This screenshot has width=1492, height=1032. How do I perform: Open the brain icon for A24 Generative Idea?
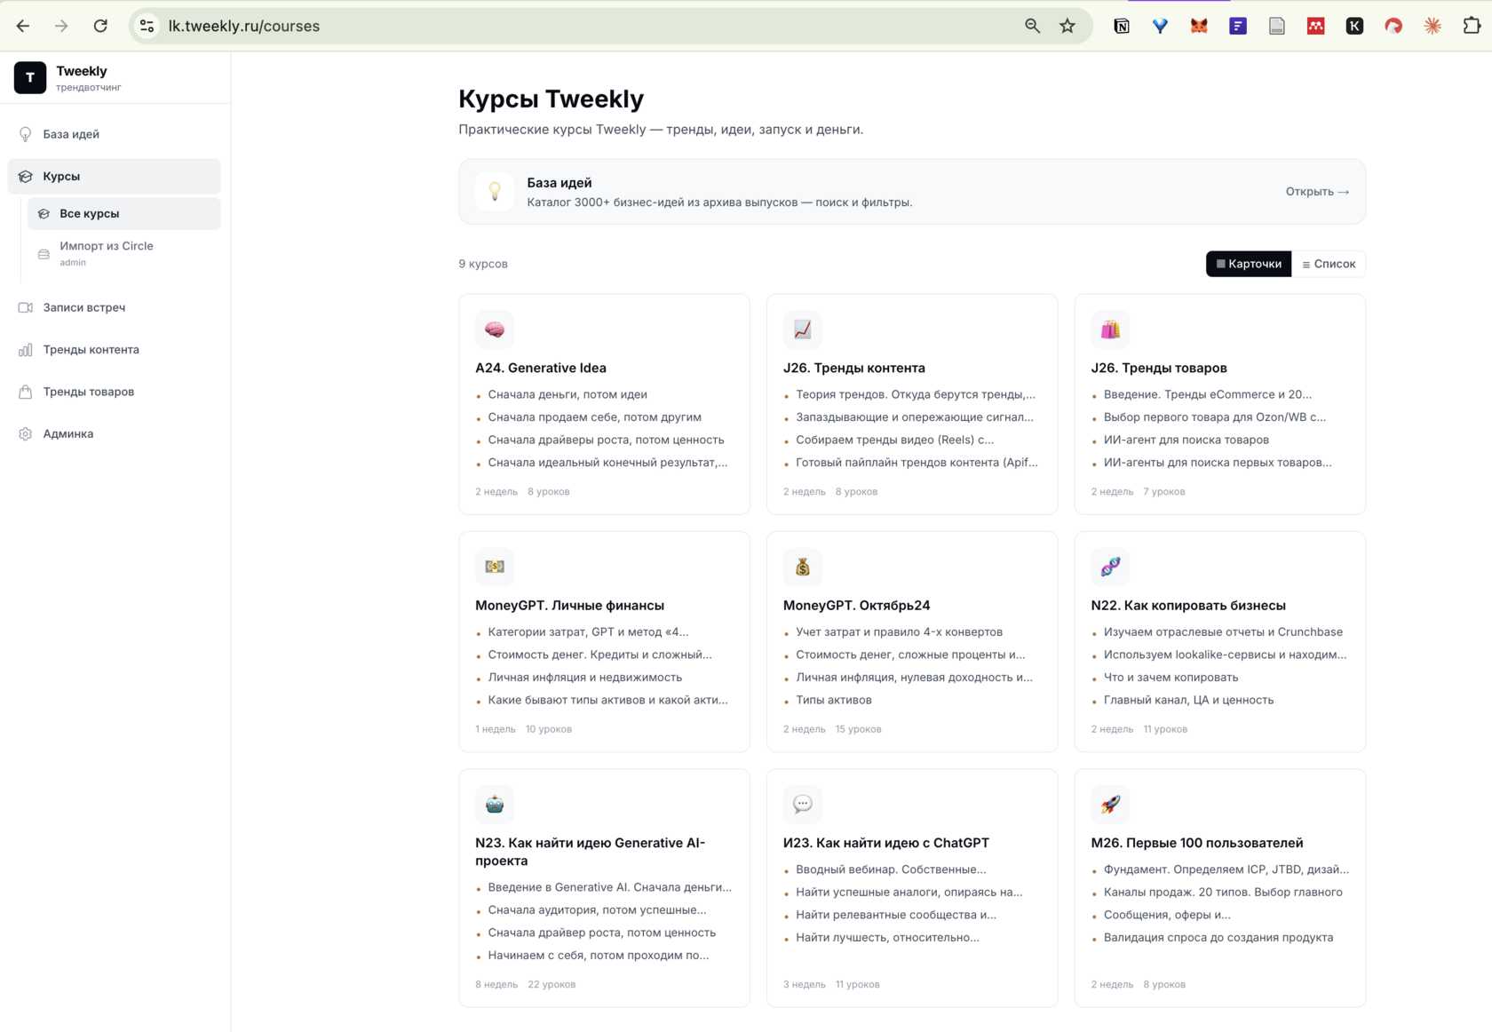pos(495,329)
